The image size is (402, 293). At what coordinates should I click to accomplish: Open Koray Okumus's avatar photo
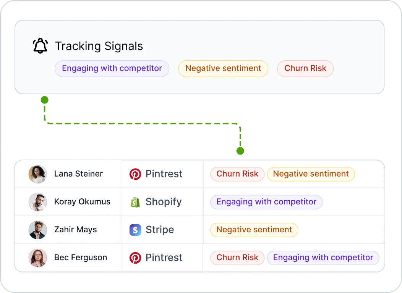point(38,202)
